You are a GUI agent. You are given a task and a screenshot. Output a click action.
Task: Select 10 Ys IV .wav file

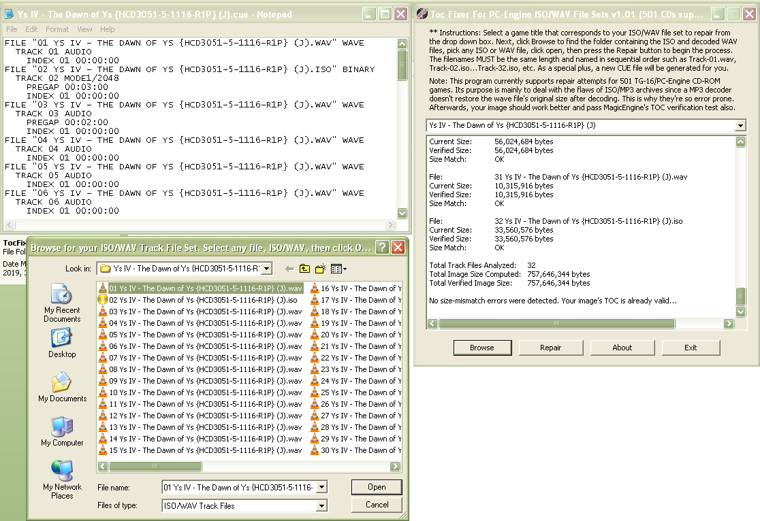tap(200, 392)
